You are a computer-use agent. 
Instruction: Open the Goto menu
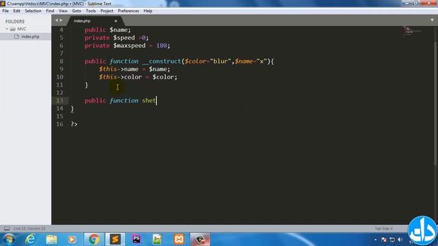(x=76, y=11)
